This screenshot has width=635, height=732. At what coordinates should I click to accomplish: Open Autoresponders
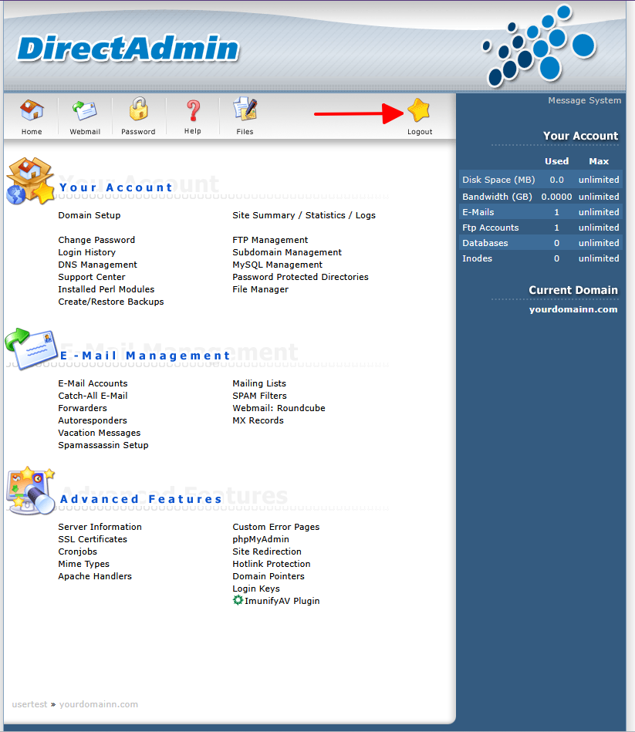[93, 420]
